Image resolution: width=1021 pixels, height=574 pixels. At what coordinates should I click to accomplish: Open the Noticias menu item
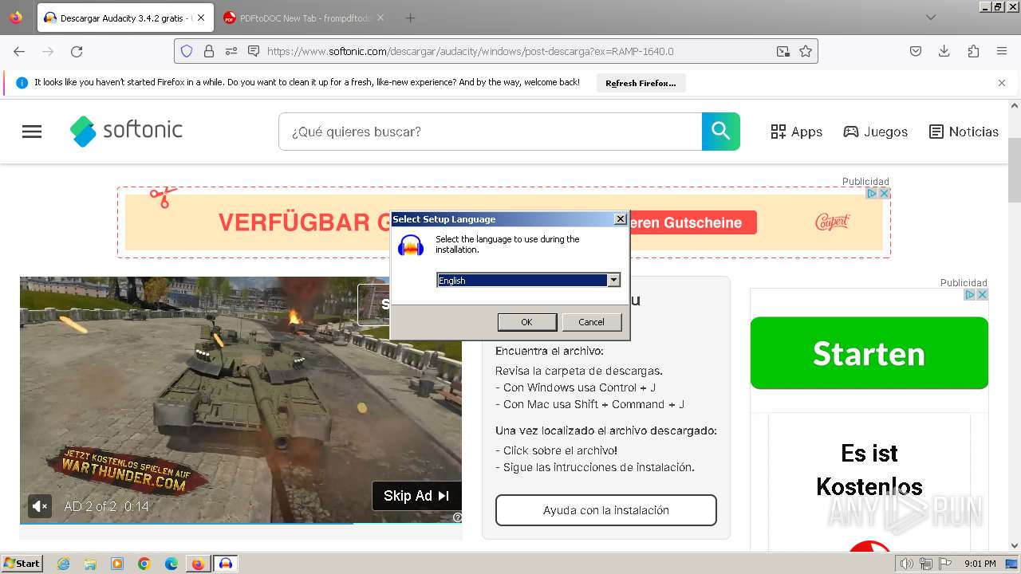point(964,132)
